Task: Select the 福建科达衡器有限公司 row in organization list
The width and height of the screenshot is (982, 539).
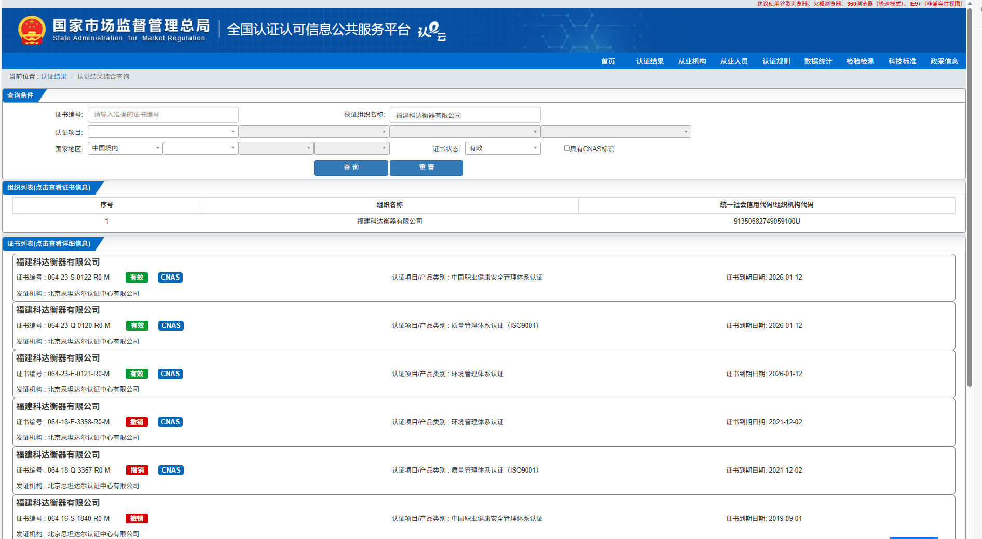Action: [389, 222]
